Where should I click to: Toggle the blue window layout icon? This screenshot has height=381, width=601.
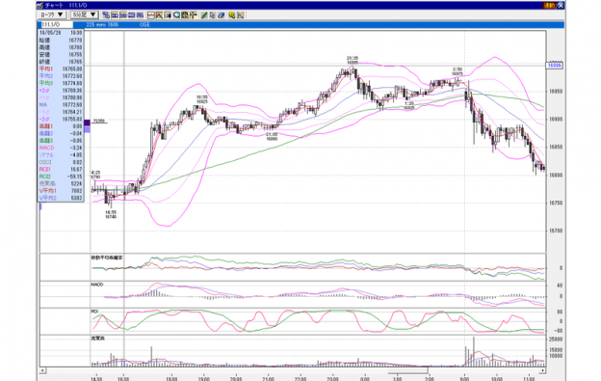(131, 15)
